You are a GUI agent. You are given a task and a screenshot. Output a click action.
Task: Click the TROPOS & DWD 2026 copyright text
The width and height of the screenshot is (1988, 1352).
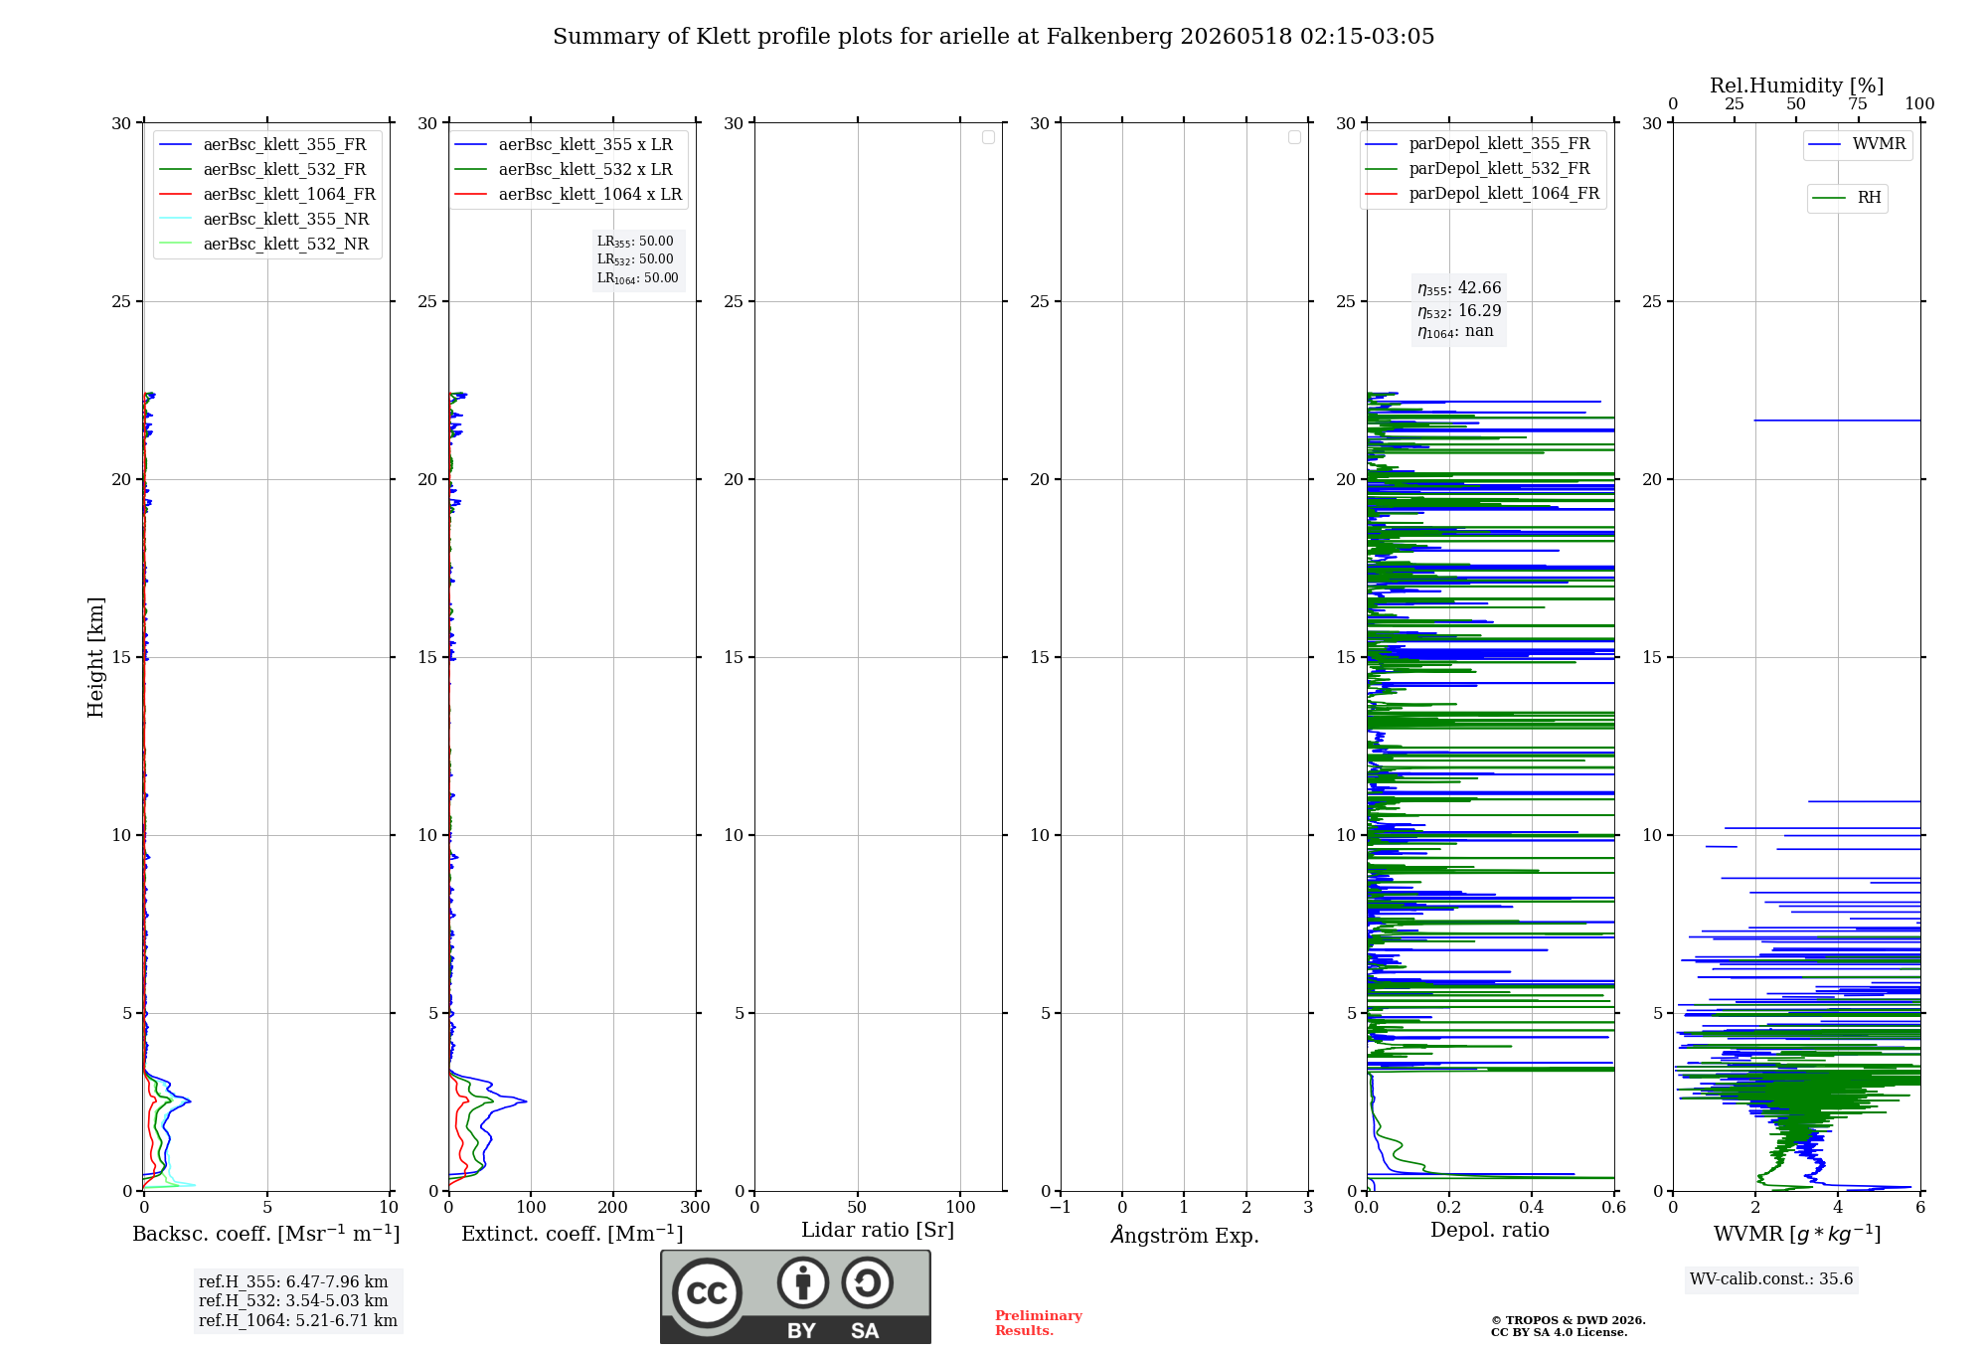pos(1569,1320)
